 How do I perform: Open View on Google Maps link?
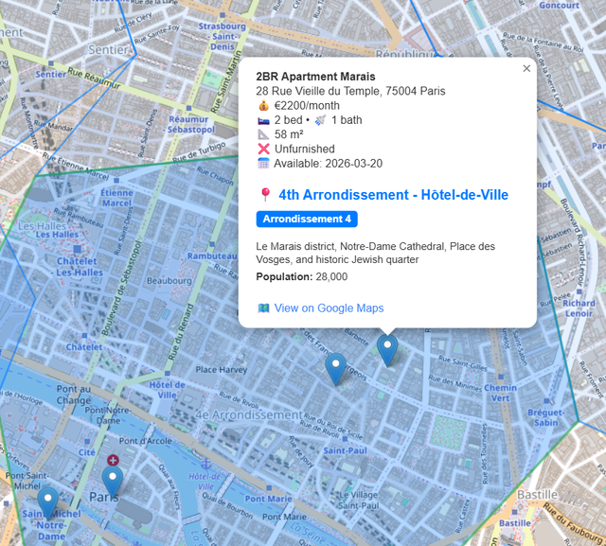click(x=329, y=308)
